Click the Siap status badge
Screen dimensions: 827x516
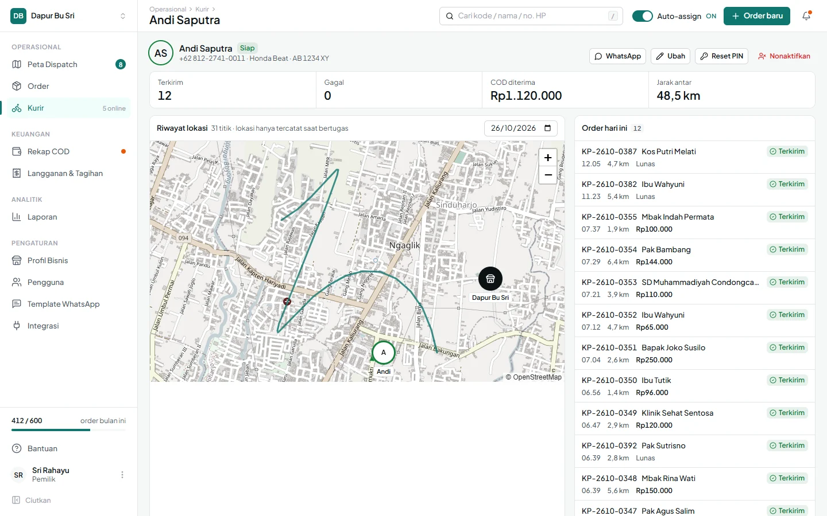click(x=248, y=48)
